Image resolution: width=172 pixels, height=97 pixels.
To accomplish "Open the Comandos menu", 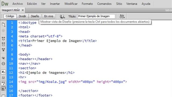I will (x=104, y=4).
